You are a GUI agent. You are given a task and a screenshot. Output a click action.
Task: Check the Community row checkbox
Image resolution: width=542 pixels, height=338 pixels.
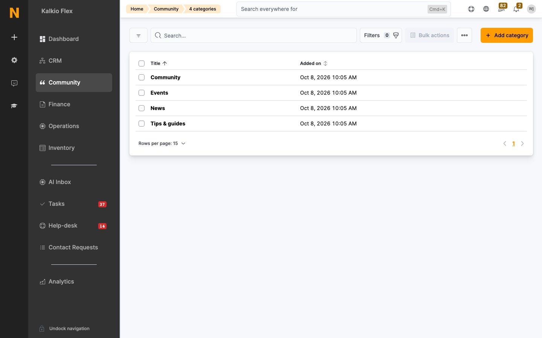[x=142, y=77]
